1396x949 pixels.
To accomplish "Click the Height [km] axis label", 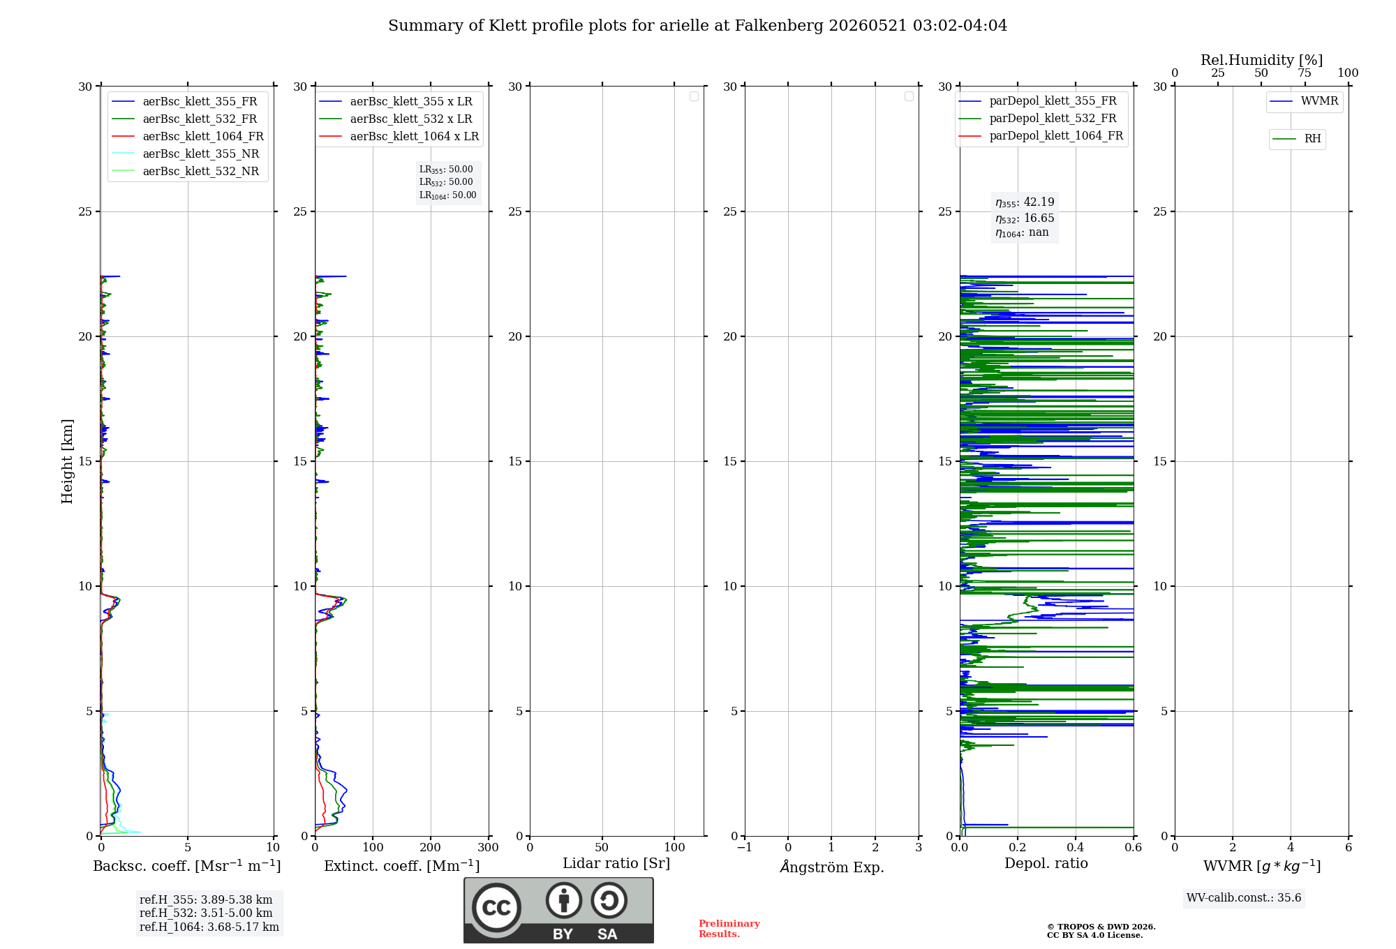I will 67,461.
